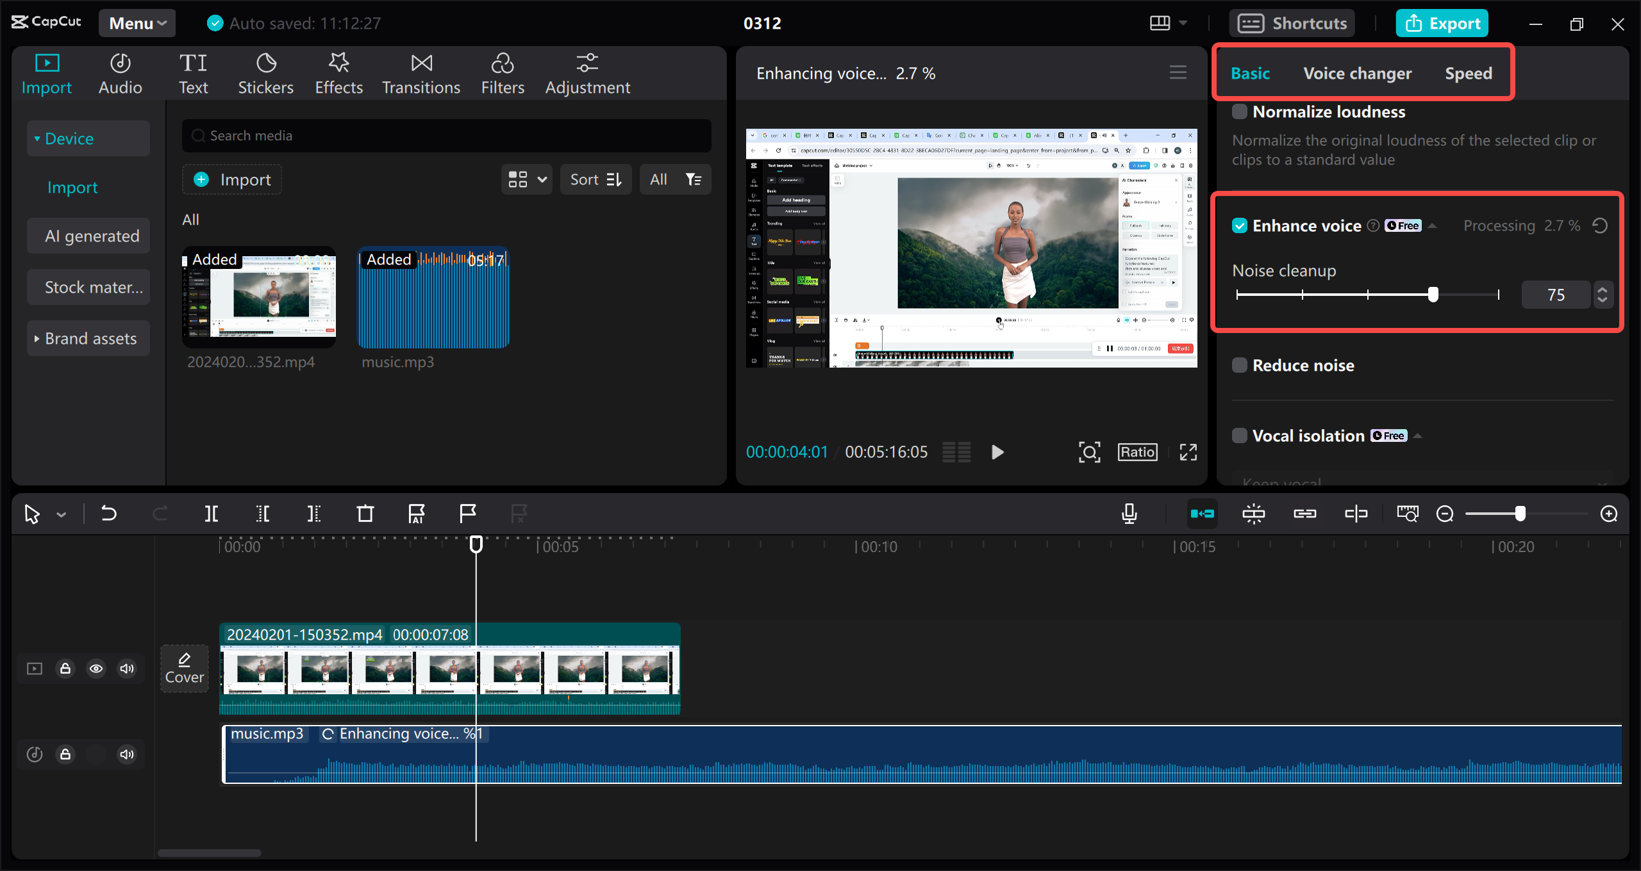Open the Transitions panel
This screenshot has width=1641, height=871.
[x=421, y=74]
